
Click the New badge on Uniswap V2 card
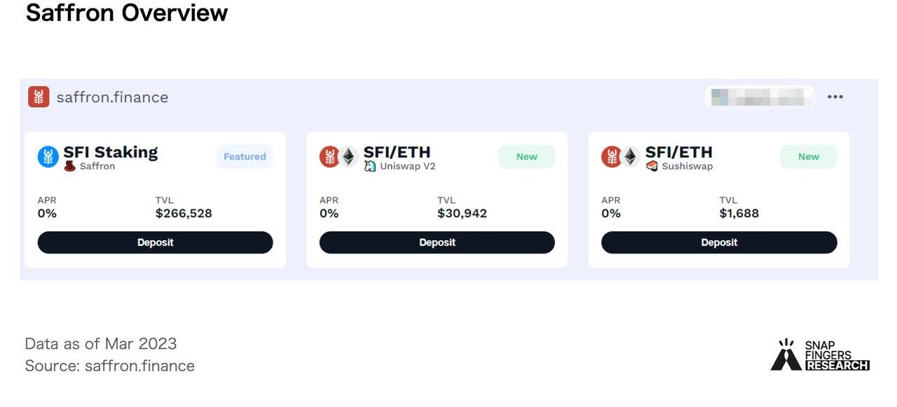pos(526,157)
